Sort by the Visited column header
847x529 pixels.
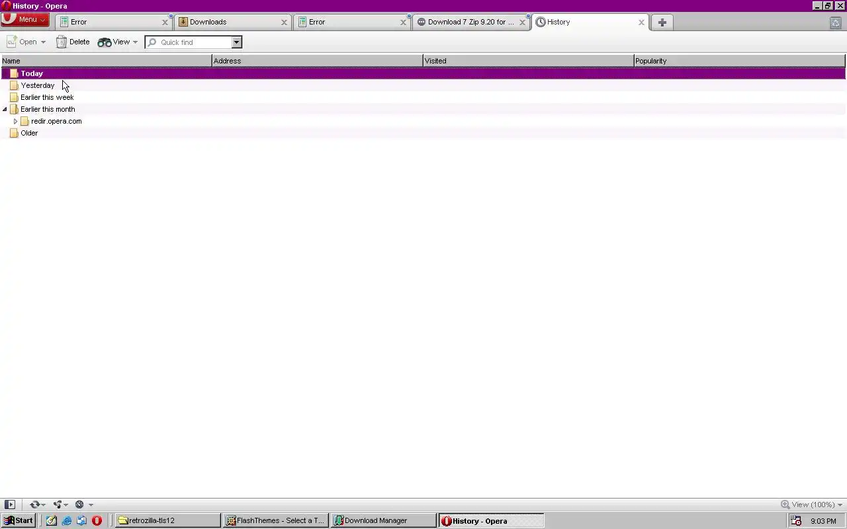point(529,61)
